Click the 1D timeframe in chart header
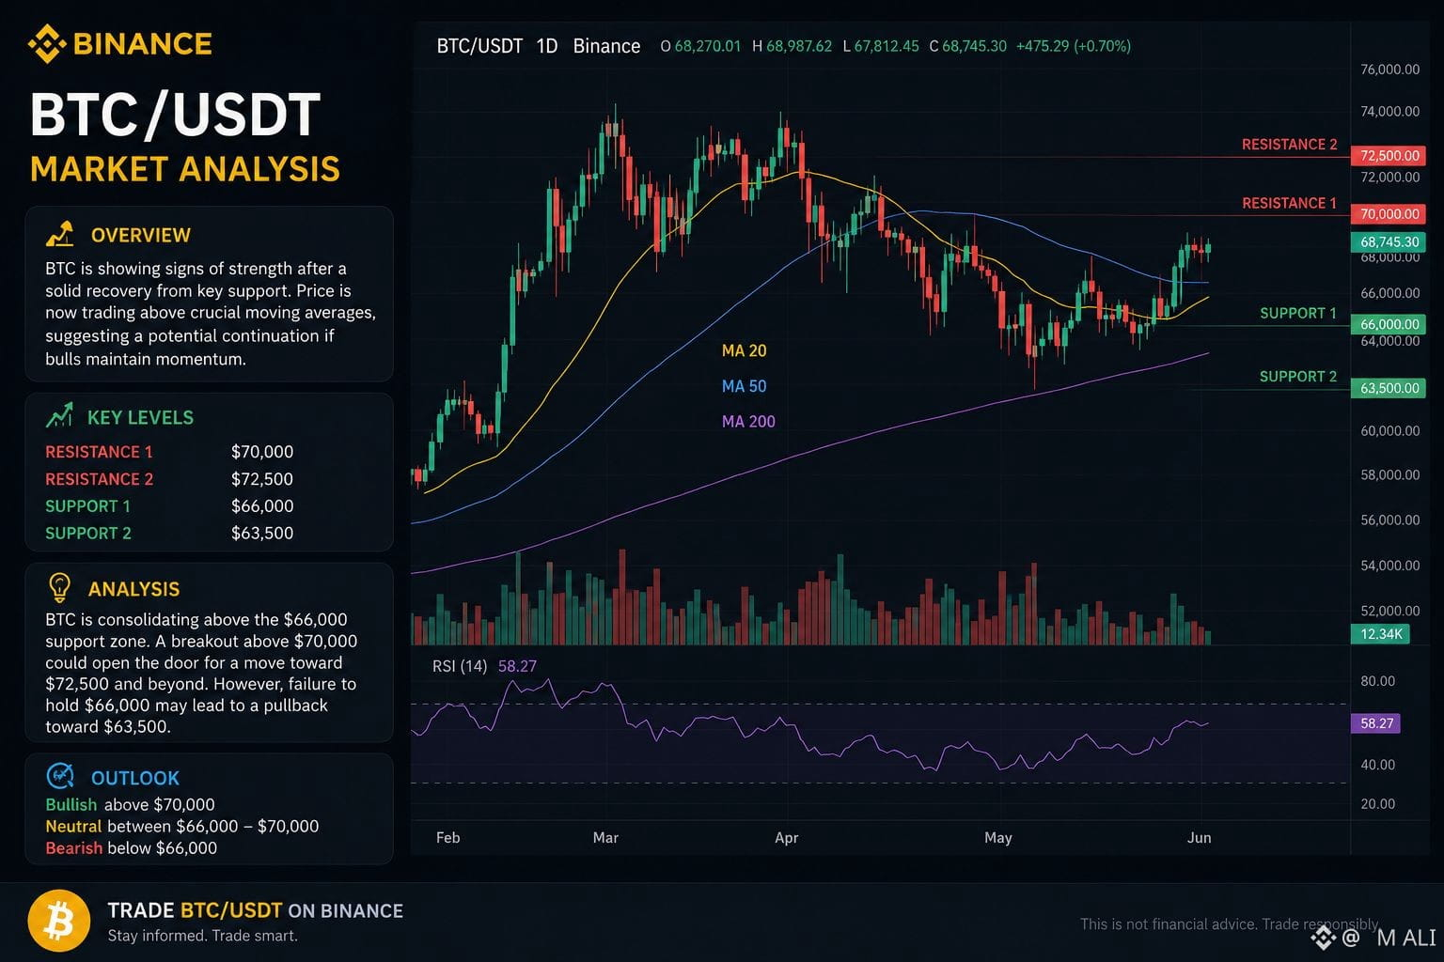Image resolution: width=1444 pixels, height=962 pixels. tap(547, 46)
